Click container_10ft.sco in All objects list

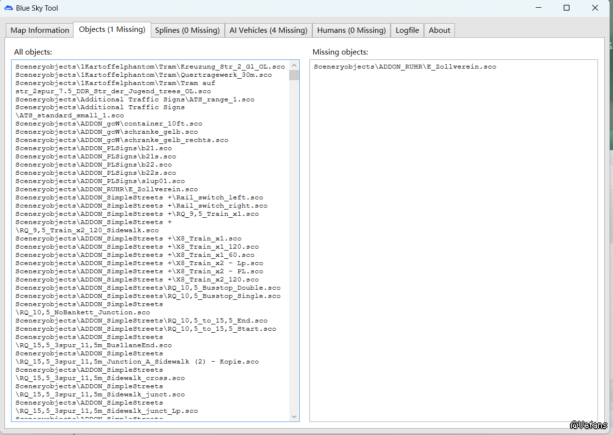109,124
